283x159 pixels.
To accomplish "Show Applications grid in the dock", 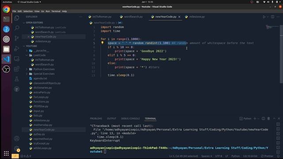I will (6, 153).
